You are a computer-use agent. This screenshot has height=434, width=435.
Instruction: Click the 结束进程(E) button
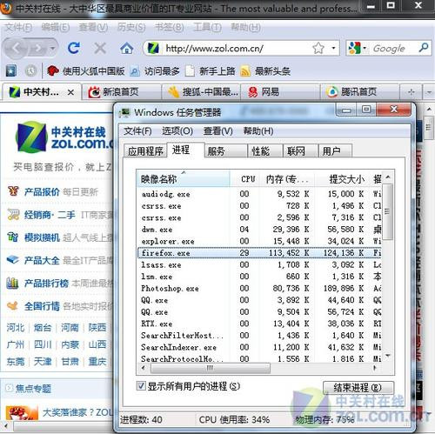click(358, 388)
